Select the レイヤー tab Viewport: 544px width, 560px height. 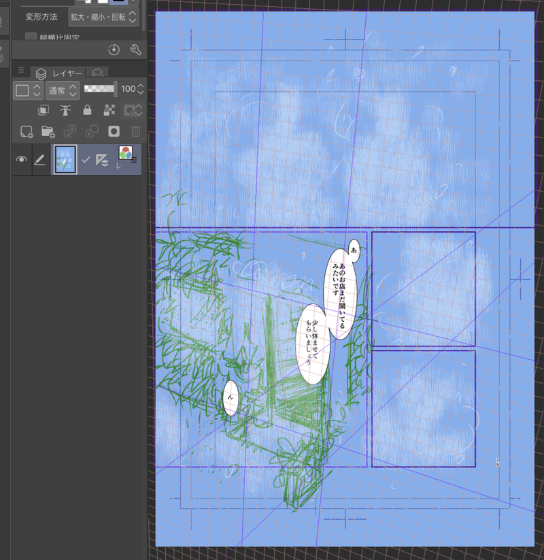tap(58, 73)
